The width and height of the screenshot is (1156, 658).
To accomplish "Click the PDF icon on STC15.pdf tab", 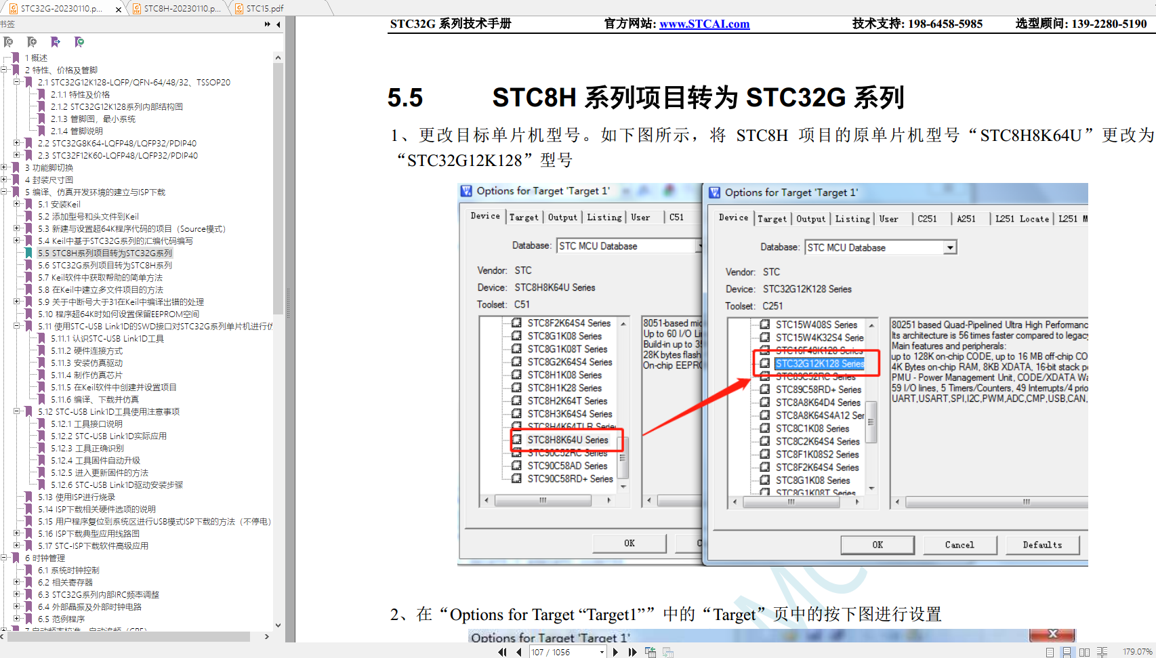I will pos(239,9).
